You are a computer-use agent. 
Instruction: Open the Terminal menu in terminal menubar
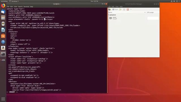pyautogui.click(x=26, y=7)
